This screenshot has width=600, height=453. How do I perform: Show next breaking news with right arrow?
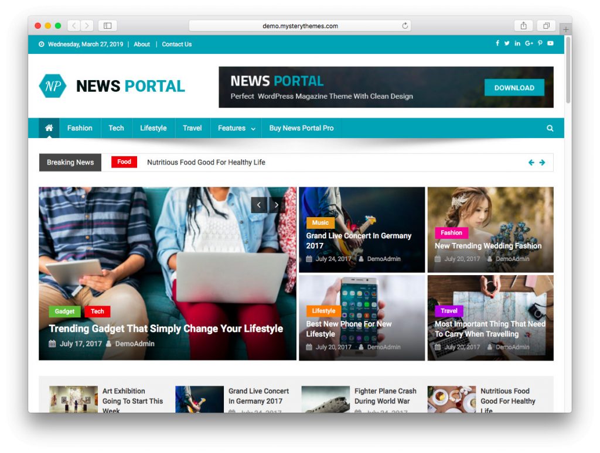pyautogui.click(x=542, y=163)
